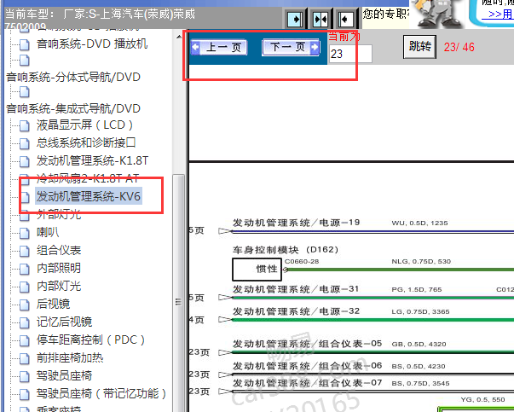Click the collapse-left arrow pane button
This screenshot has width=514, height=412.
pyautogui.click(x=345, y=19)
